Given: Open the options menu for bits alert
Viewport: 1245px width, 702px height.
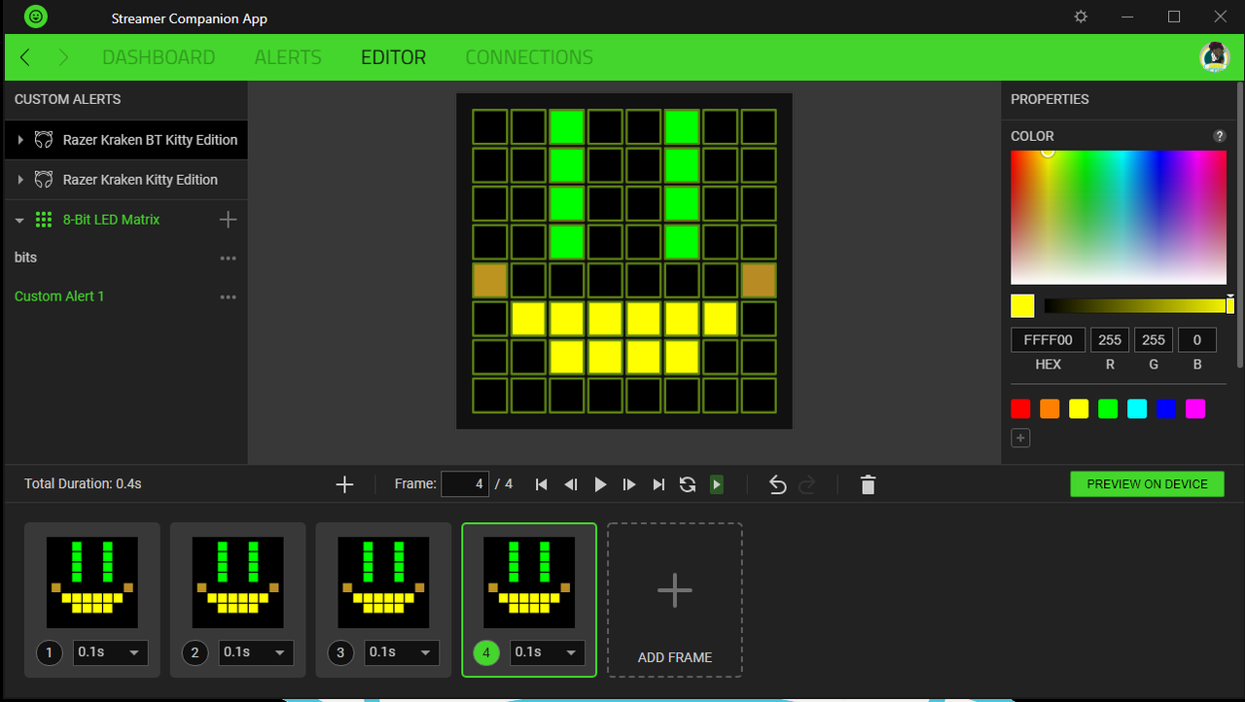Looking at the screenshot, I should point(228,258).
